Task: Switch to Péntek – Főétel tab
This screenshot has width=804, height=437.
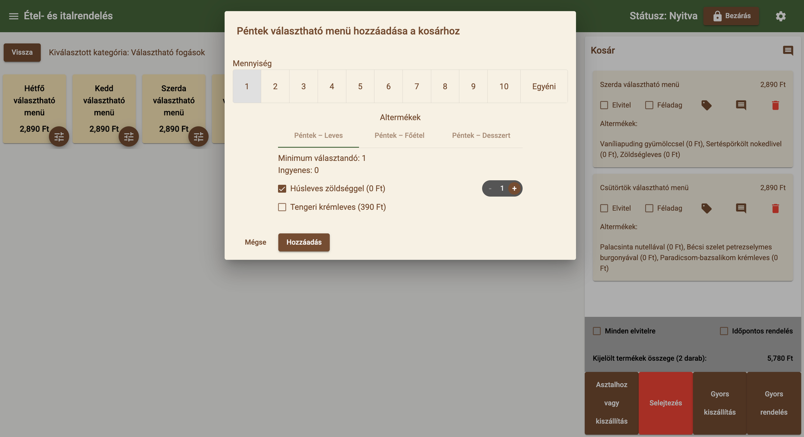Action: point(399,136)
